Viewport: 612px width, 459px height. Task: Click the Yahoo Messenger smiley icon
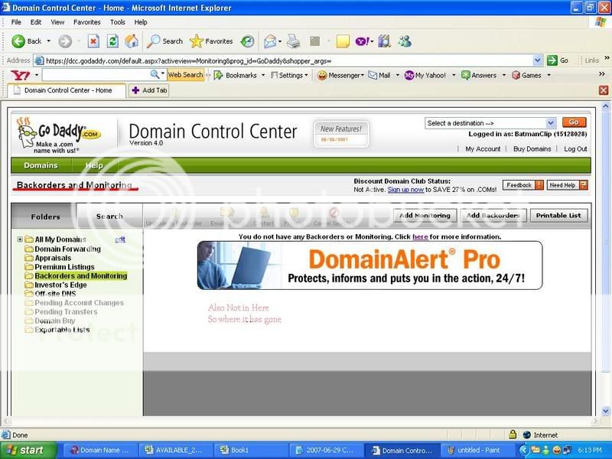(322, 75)
